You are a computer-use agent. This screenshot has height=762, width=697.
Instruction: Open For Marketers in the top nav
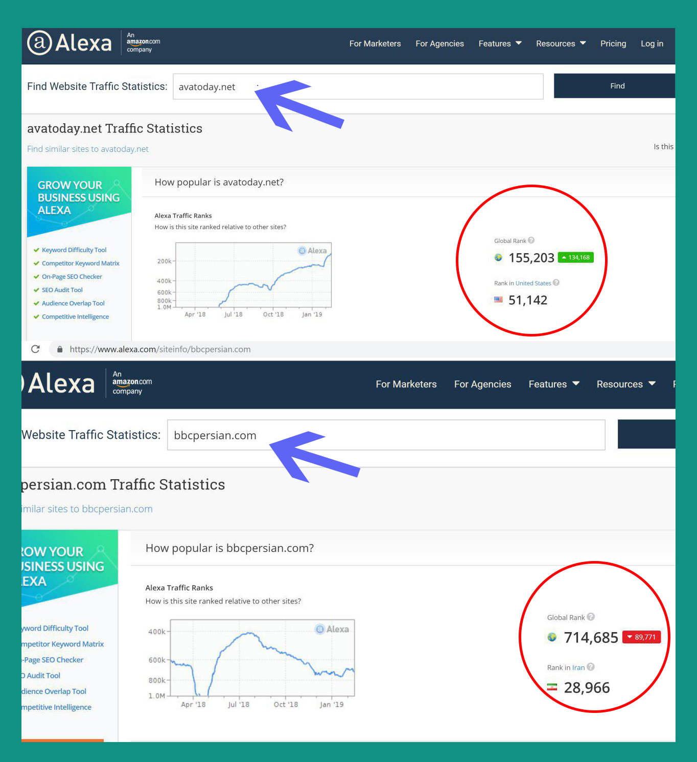375,43
